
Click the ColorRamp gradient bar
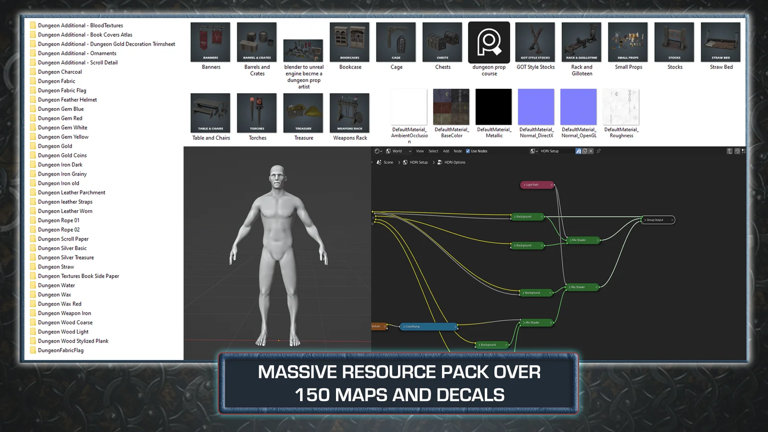[x=427, y=326]
